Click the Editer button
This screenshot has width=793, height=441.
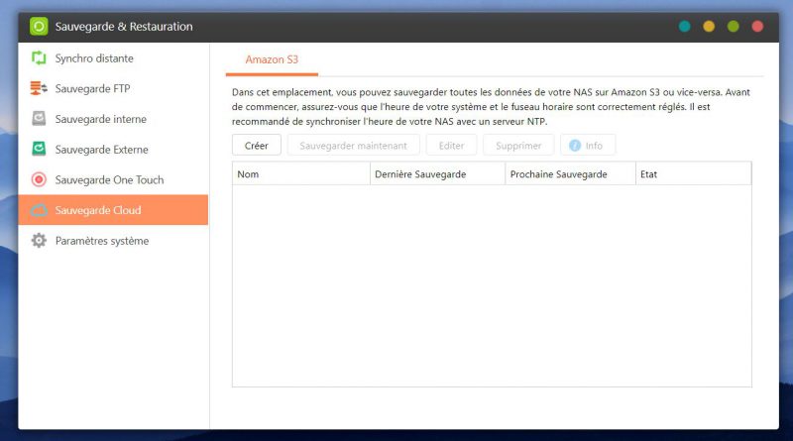(x=451, y=146)
